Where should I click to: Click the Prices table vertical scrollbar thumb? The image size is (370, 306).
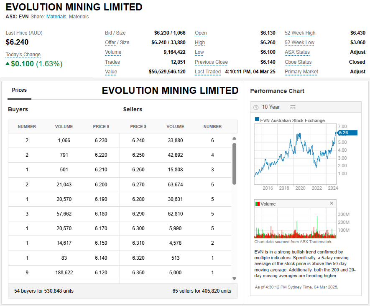pos(234,163)
